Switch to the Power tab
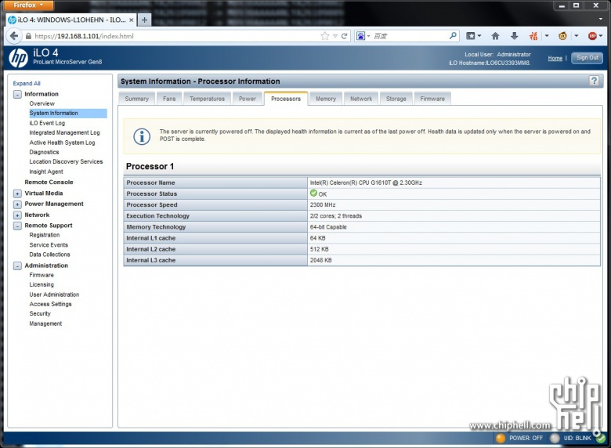This screenshot has height=448, width=611. pyautogui.click(x=248, y=99)
